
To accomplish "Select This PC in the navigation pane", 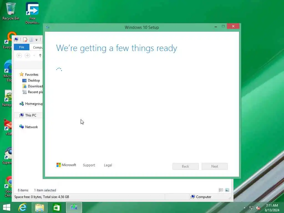I will (28, 115).
